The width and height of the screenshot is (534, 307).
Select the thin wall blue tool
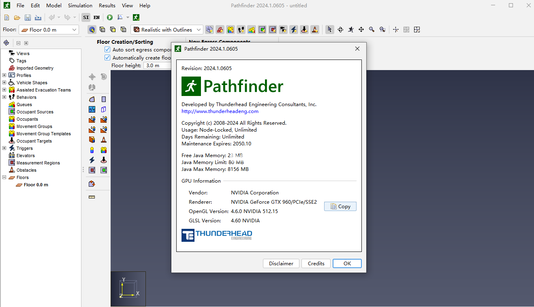tap(92, 109)
